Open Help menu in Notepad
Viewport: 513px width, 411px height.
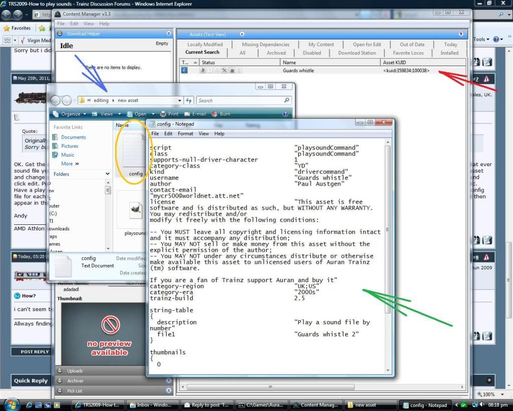tap(219, 133)
